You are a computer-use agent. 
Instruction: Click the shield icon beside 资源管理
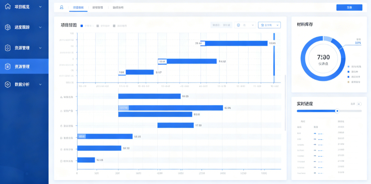8,48
